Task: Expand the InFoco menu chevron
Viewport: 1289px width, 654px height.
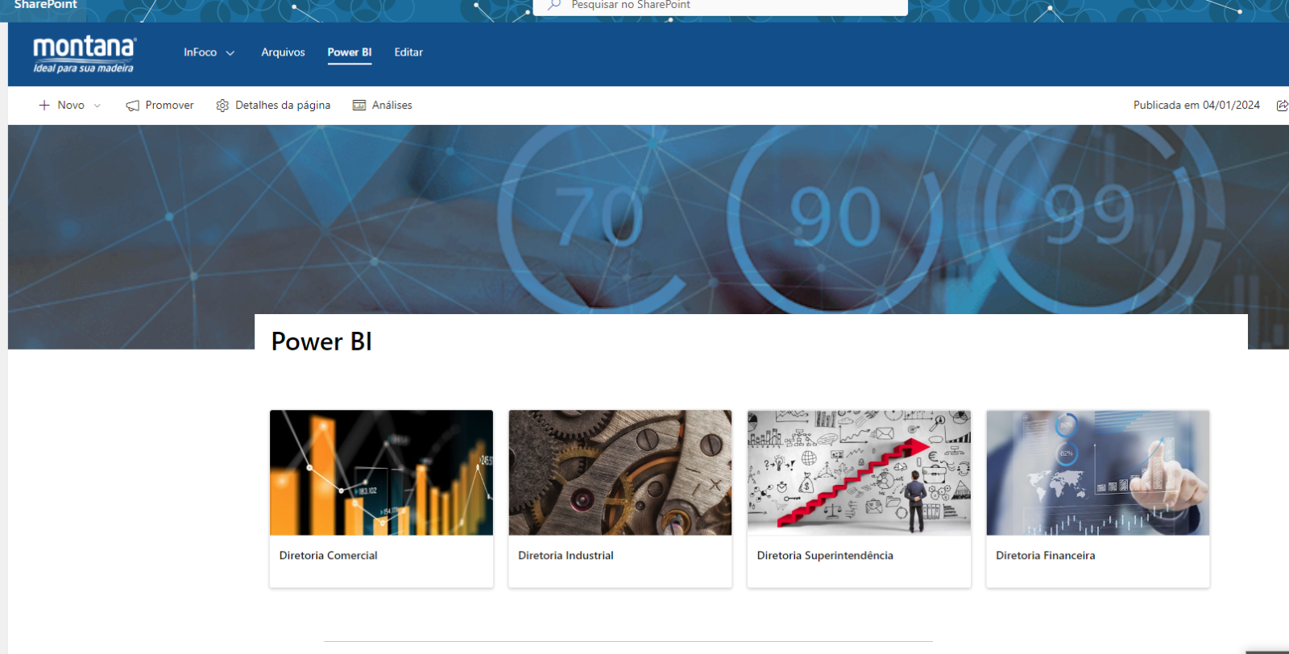Action: tap(230, 53)
